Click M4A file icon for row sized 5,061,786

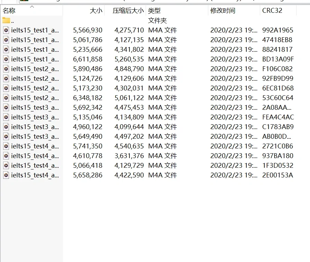[6, 40]
